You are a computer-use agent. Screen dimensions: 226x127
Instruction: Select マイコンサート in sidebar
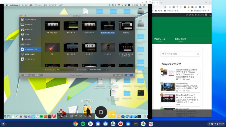point(30,59)
